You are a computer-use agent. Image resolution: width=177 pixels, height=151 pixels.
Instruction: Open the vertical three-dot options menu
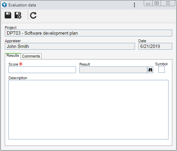click(134, 5)
